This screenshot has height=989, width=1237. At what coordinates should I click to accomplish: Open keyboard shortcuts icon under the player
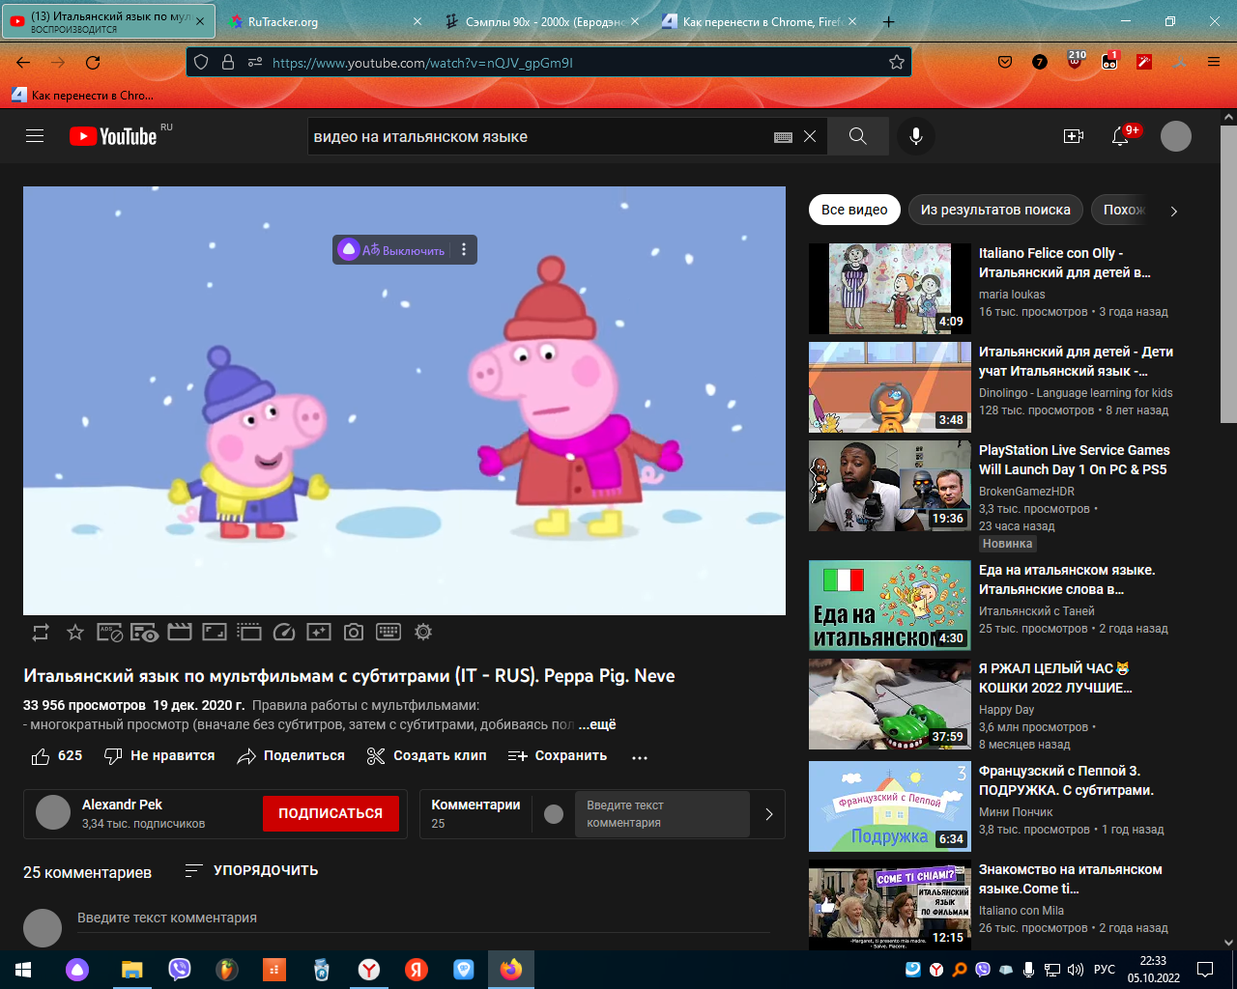[x=388, y=633]
